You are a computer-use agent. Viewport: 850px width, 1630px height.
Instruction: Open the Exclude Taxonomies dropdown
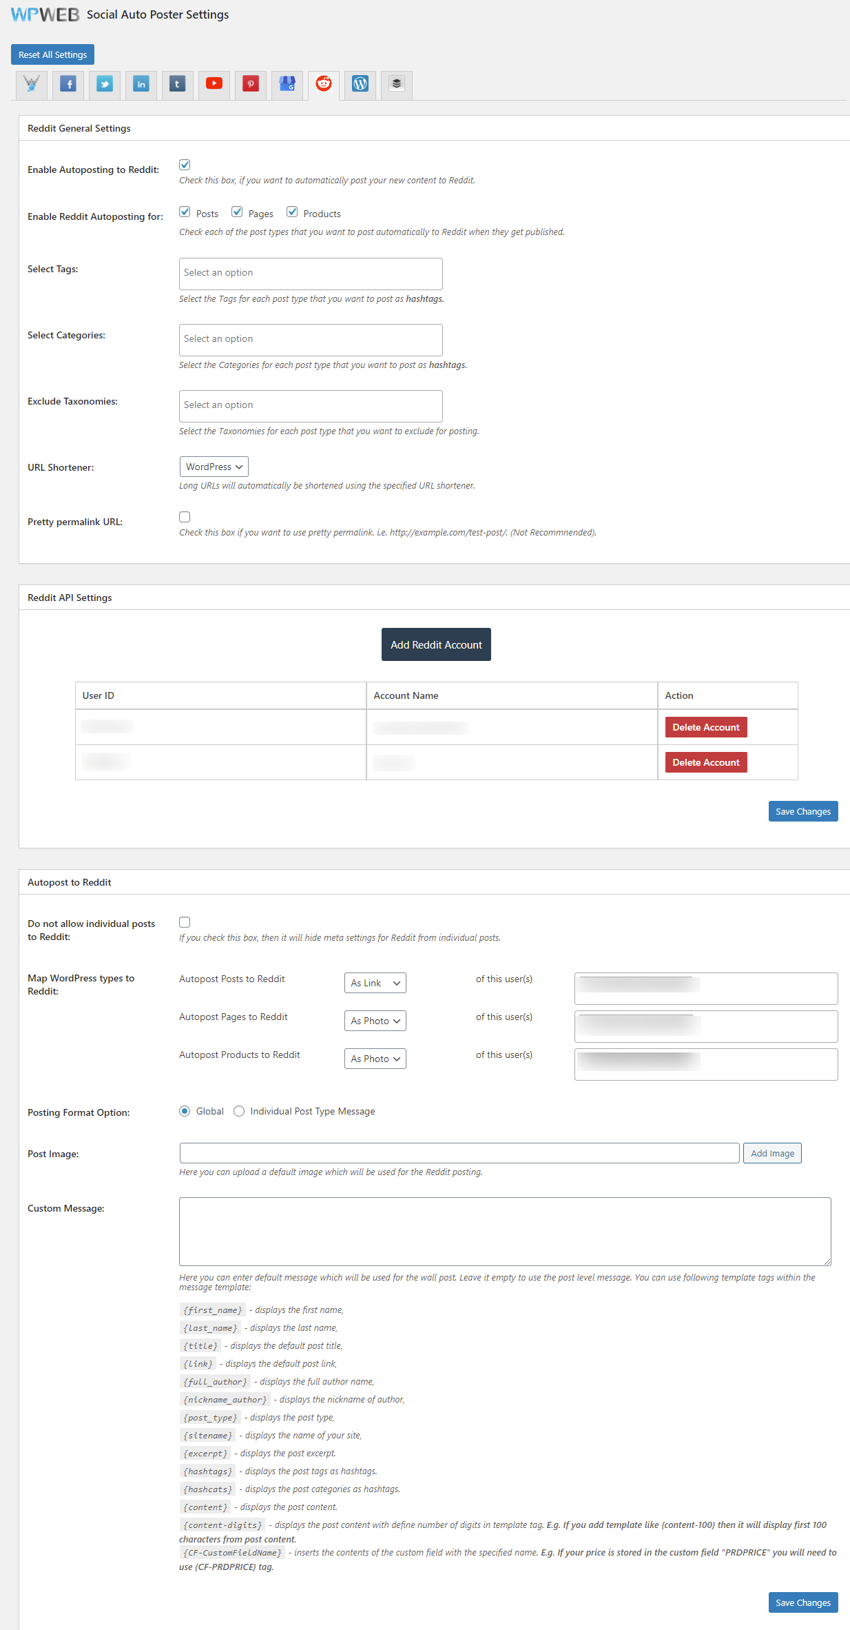click(x=311, y=406)
